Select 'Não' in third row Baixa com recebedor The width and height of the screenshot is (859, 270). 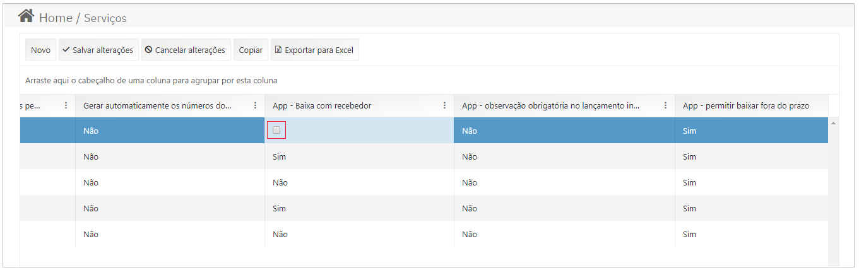click(280, 182)
